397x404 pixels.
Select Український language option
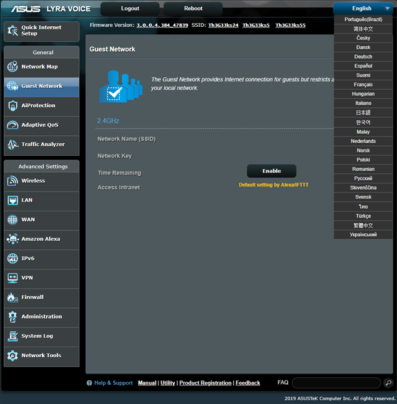(363, 234)
